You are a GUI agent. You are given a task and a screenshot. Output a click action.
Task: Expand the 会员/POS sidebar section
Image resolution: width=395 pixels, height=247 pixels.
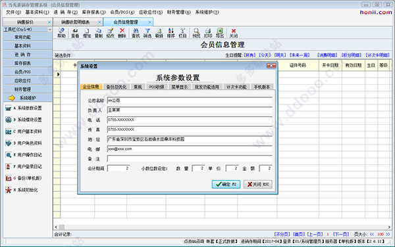tap(28, 72)
